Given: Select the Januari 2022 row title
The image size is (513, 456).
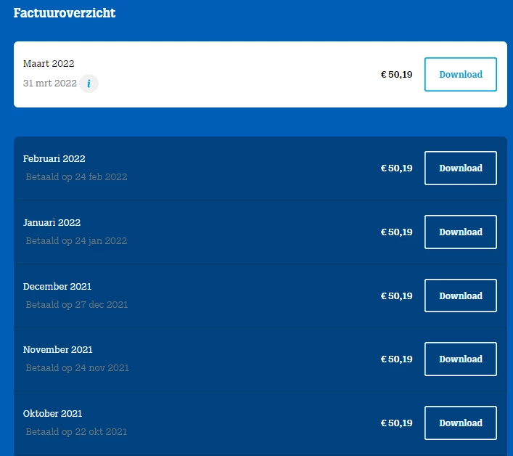Looking at the screenshot, I should click(x=52, y=223).
